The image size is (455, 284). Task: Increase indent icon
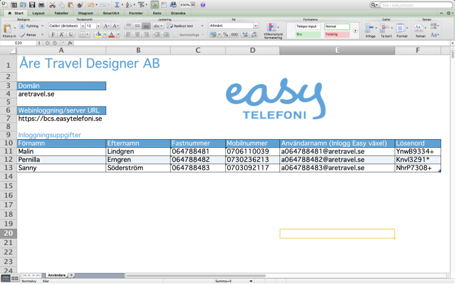166,34
